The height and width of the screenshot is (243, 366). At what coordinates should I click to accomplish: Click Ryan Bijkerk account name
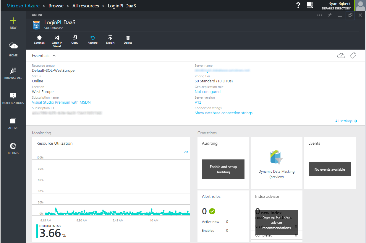(x=339, y=4)
